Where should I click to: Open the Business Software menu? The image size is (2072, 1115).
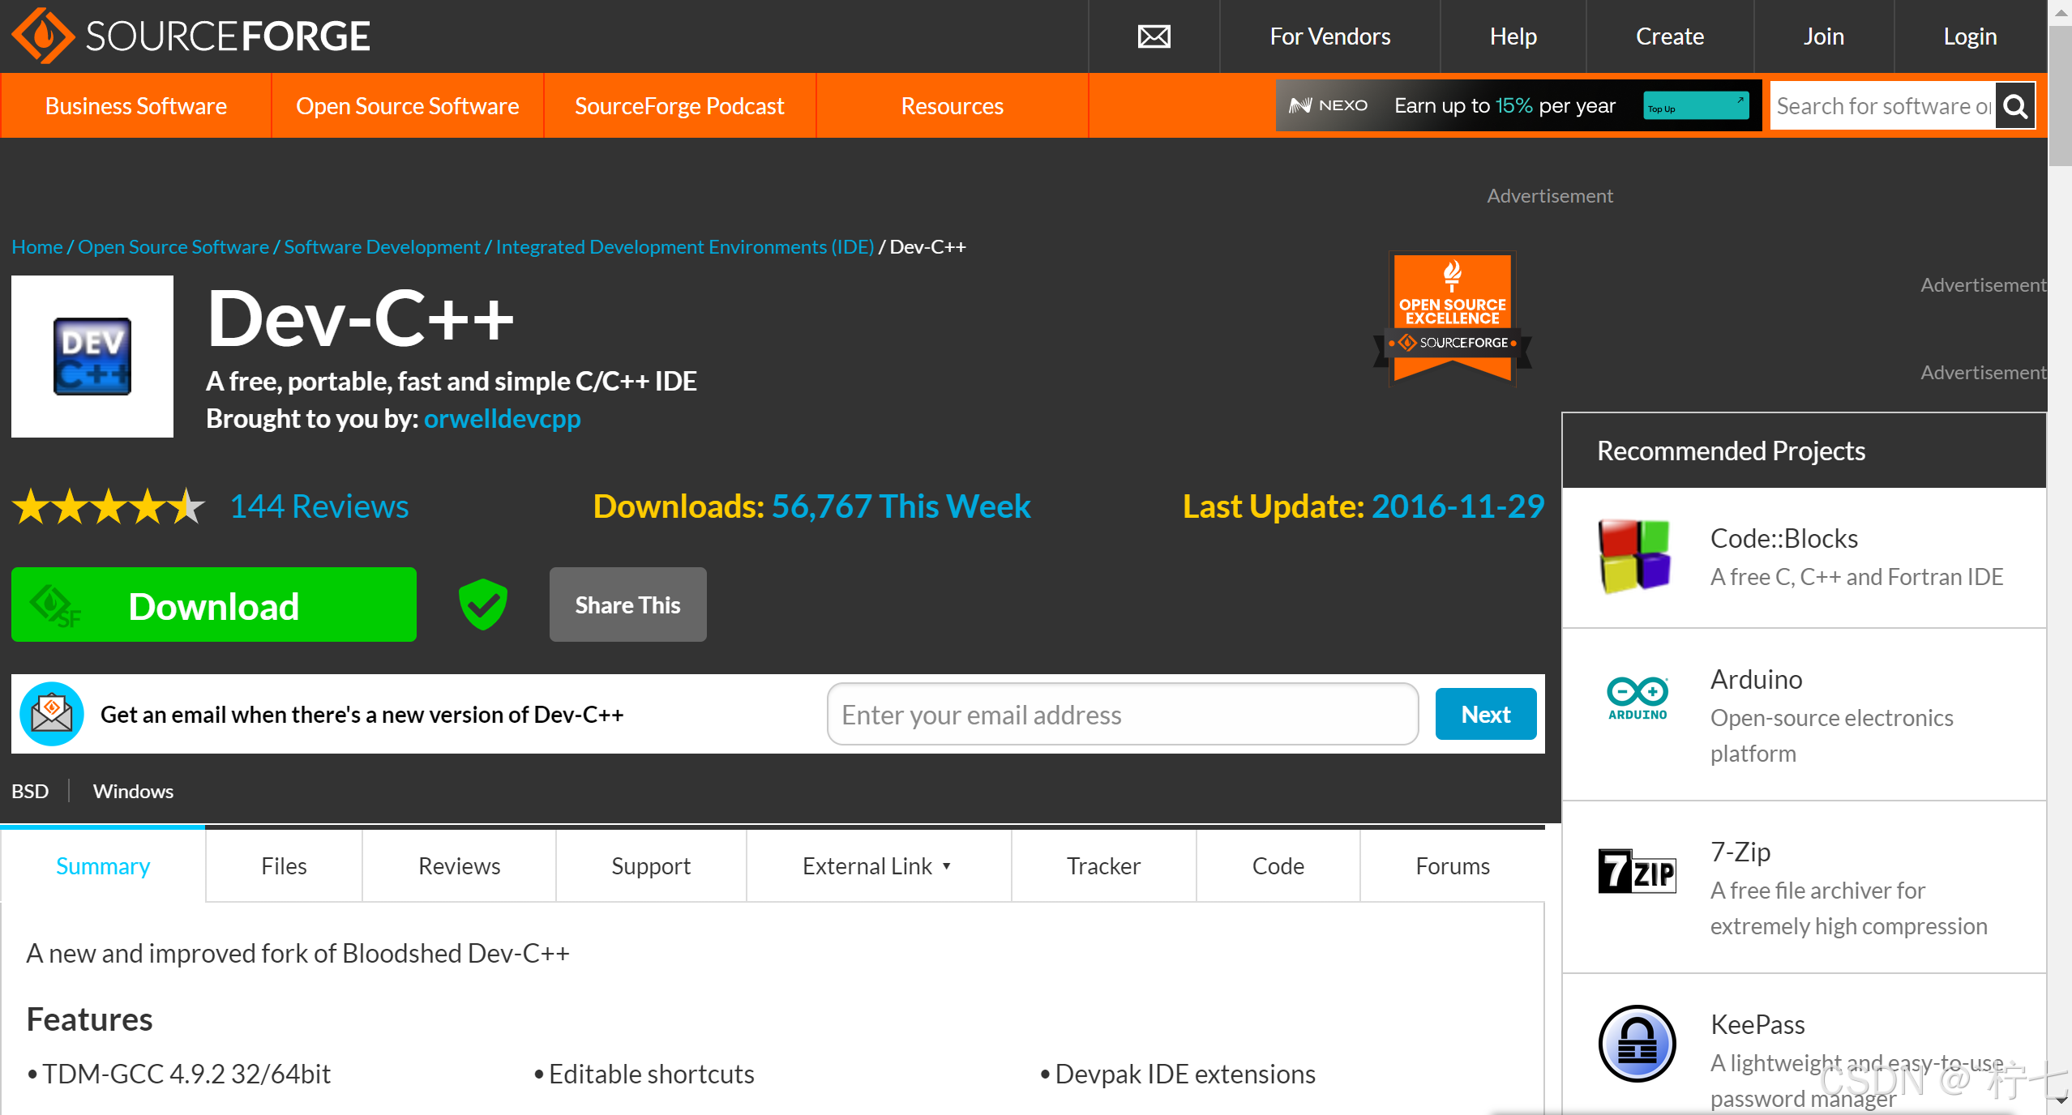(x=136, y=106)
